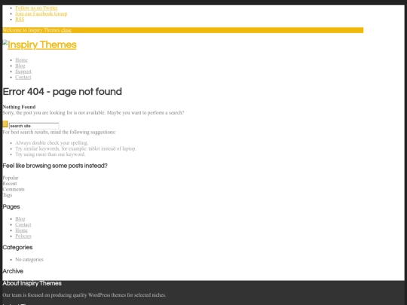Click the Inspiry Themes logo link
Viewport: 407px width, 305px height.
39,45
